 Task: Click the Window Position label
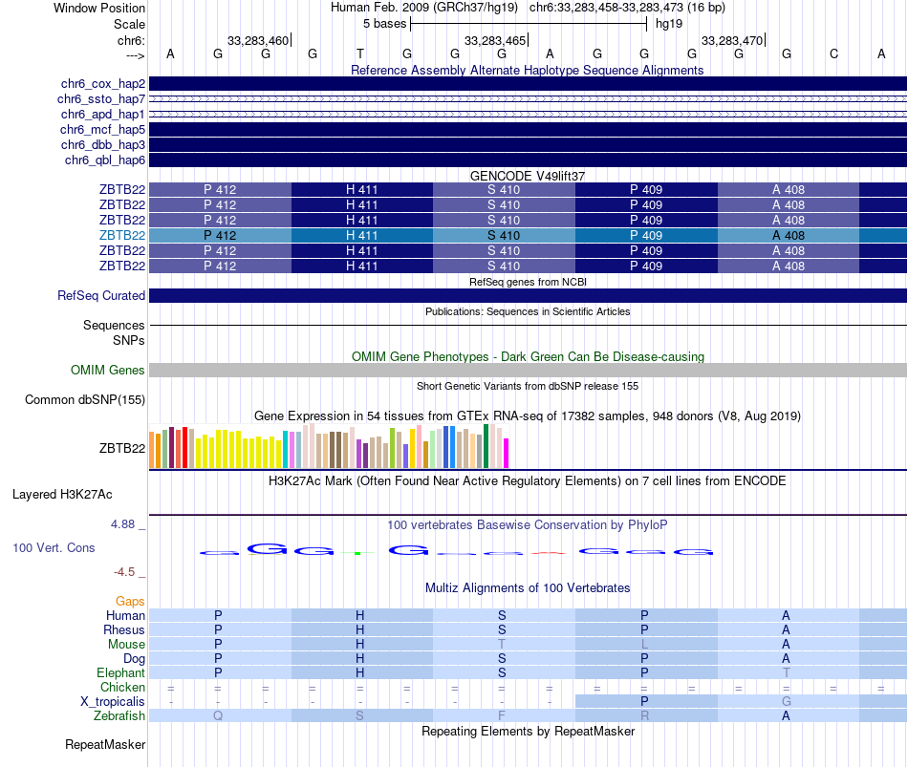(x=99, y=8)
